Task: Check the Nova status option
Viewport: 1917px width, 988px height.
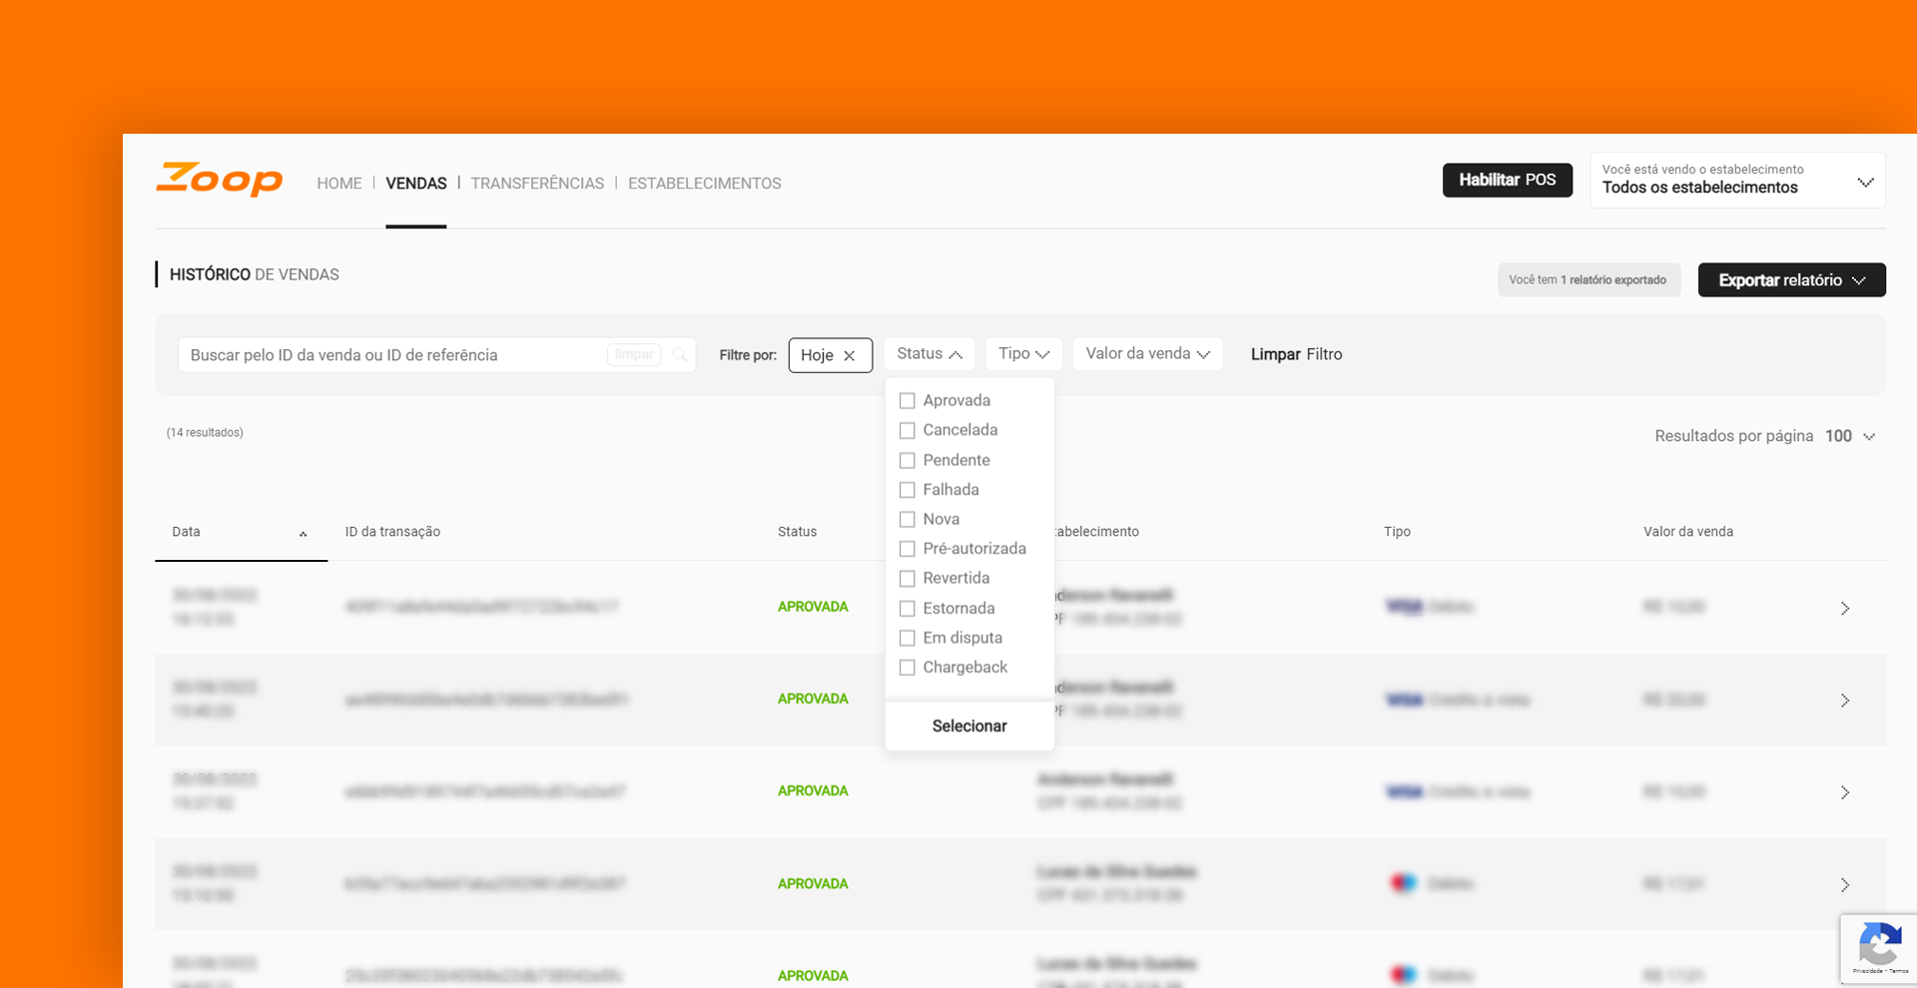Action: click(x=907, y=519)
